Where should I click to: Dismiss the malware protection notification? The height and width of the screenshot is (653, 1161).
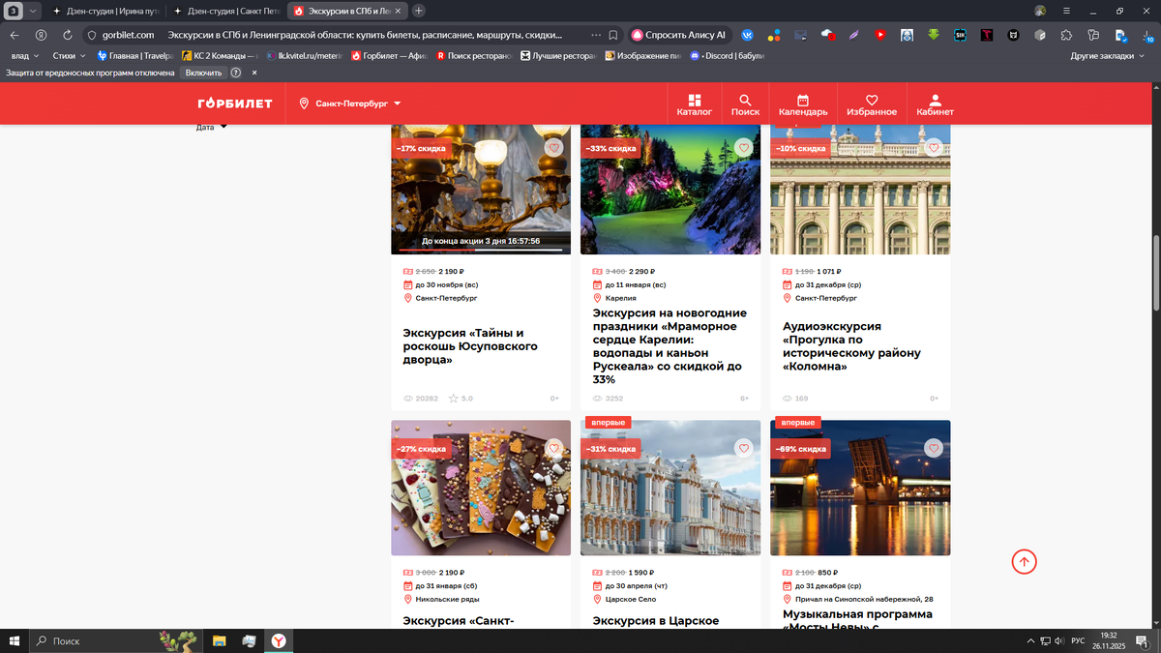pos(254,73)
